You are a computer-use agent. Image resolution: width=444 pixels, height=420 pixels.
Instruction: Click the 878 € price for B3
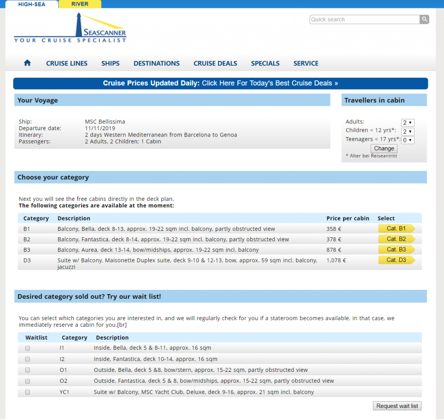[334, 249]
